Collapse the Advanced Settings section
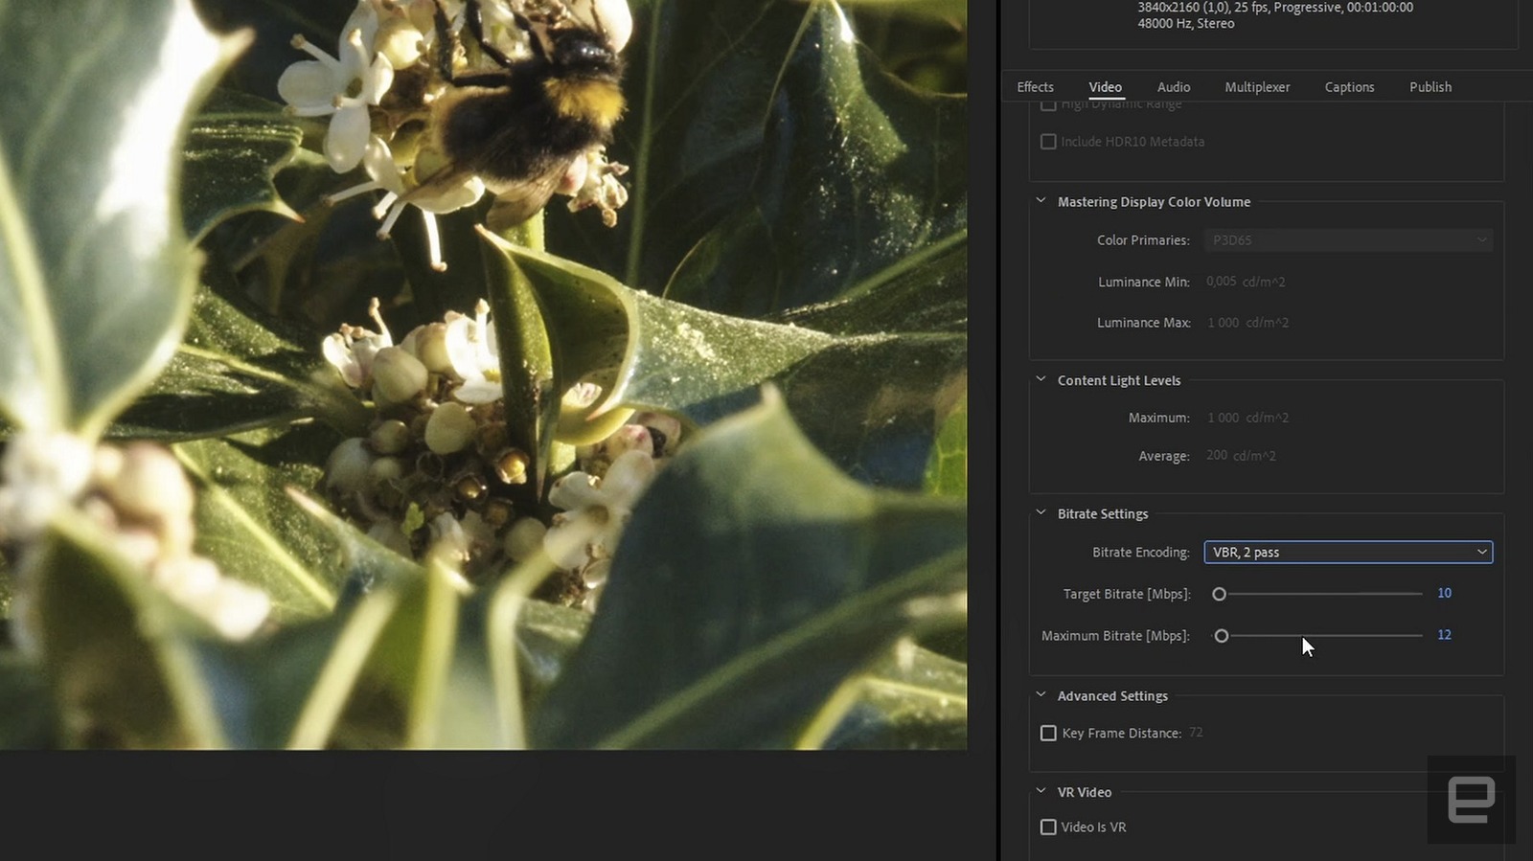Screen dimensions: 1533x861 [x=1041, y=695]
